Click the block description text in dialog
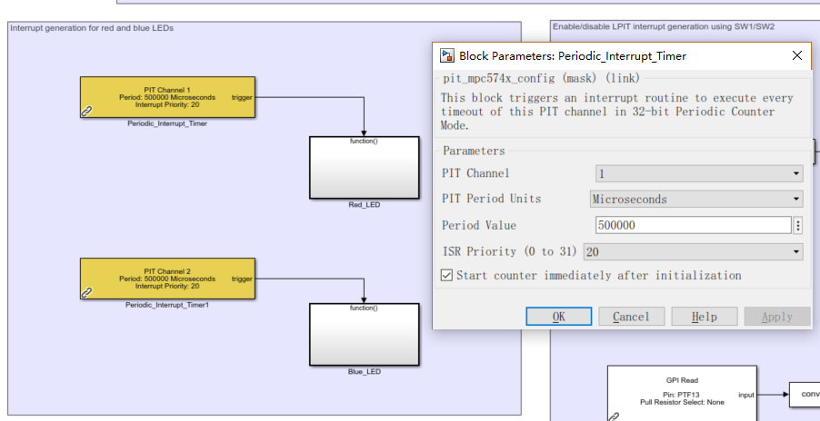Viewport: 820px width, 421px height. click(617, 112)
